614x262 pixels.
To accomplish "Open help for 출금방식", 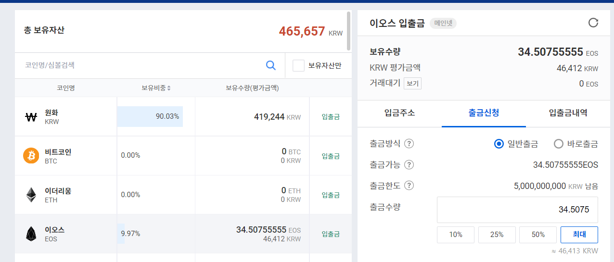I will (x=409, y=144).
